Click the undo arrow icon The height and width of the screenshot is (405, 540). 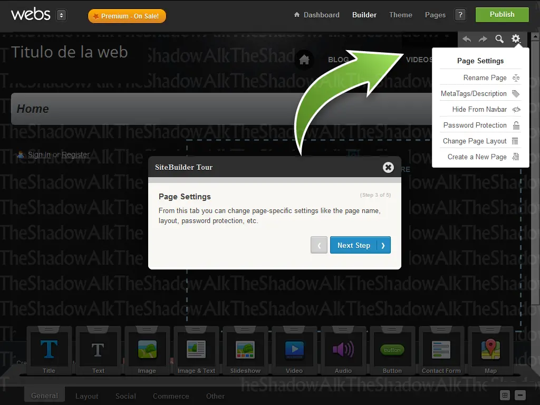467,39
